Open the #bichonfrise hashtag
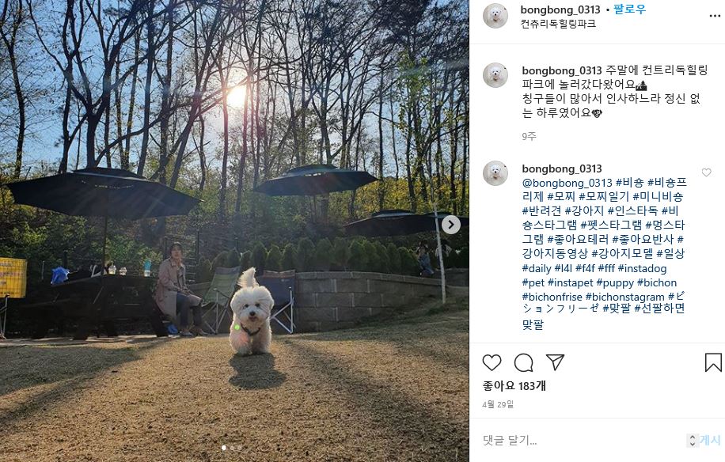 tap(552, 297)
